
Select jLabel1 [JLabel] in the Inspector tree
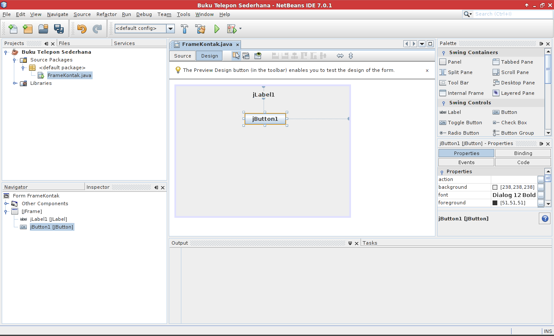click(48, 219)
